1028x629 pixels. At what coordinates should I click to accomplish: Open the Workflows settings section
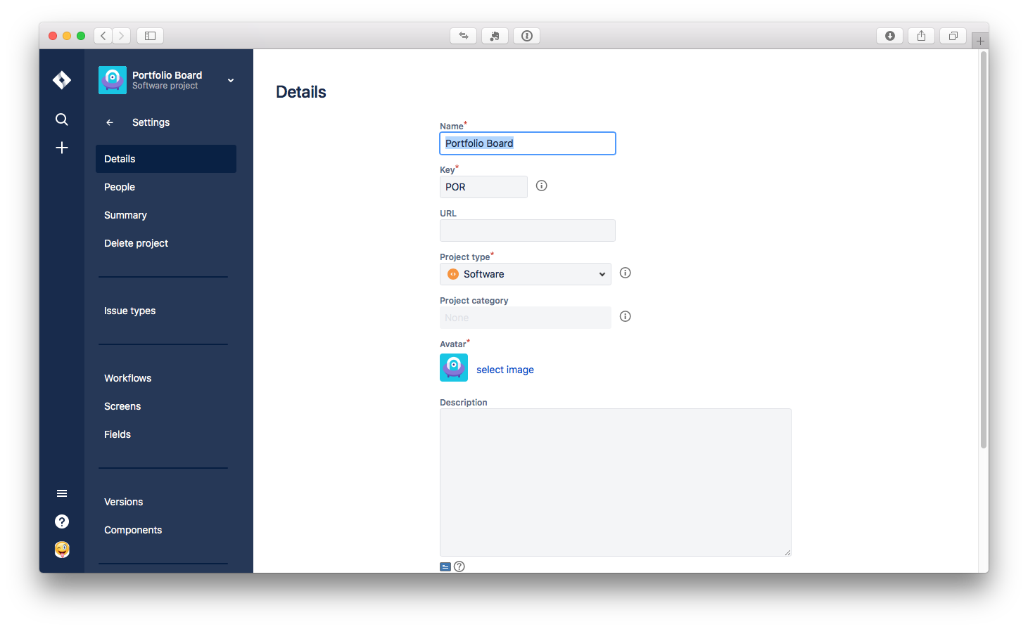click(128, 378)
